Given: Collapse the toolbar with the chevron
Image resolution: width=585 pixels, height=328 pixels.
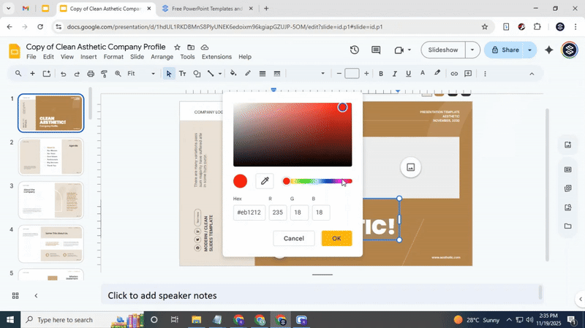Looking at the screenshot, I should tap(532, 74).
